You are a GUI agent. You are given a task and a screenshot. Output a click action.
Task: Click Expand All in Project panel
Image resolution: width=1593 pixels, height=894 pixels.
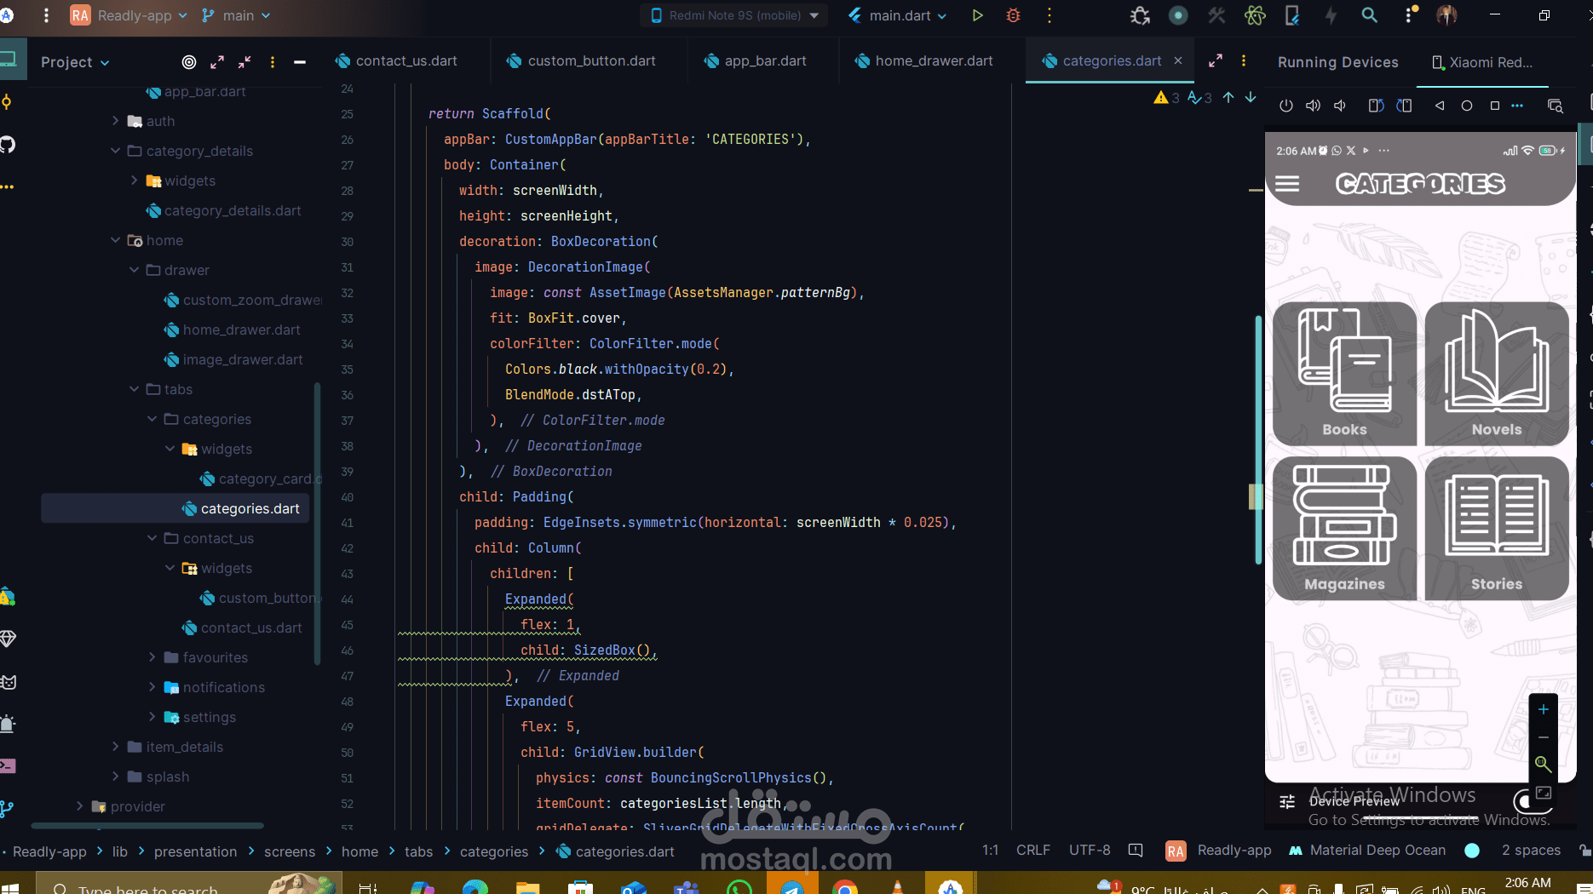[x=217, y=62]
